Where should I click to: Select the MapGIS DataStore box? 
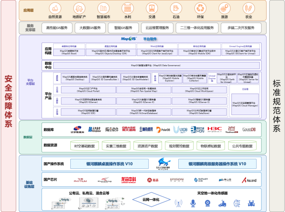click(199, 112)
